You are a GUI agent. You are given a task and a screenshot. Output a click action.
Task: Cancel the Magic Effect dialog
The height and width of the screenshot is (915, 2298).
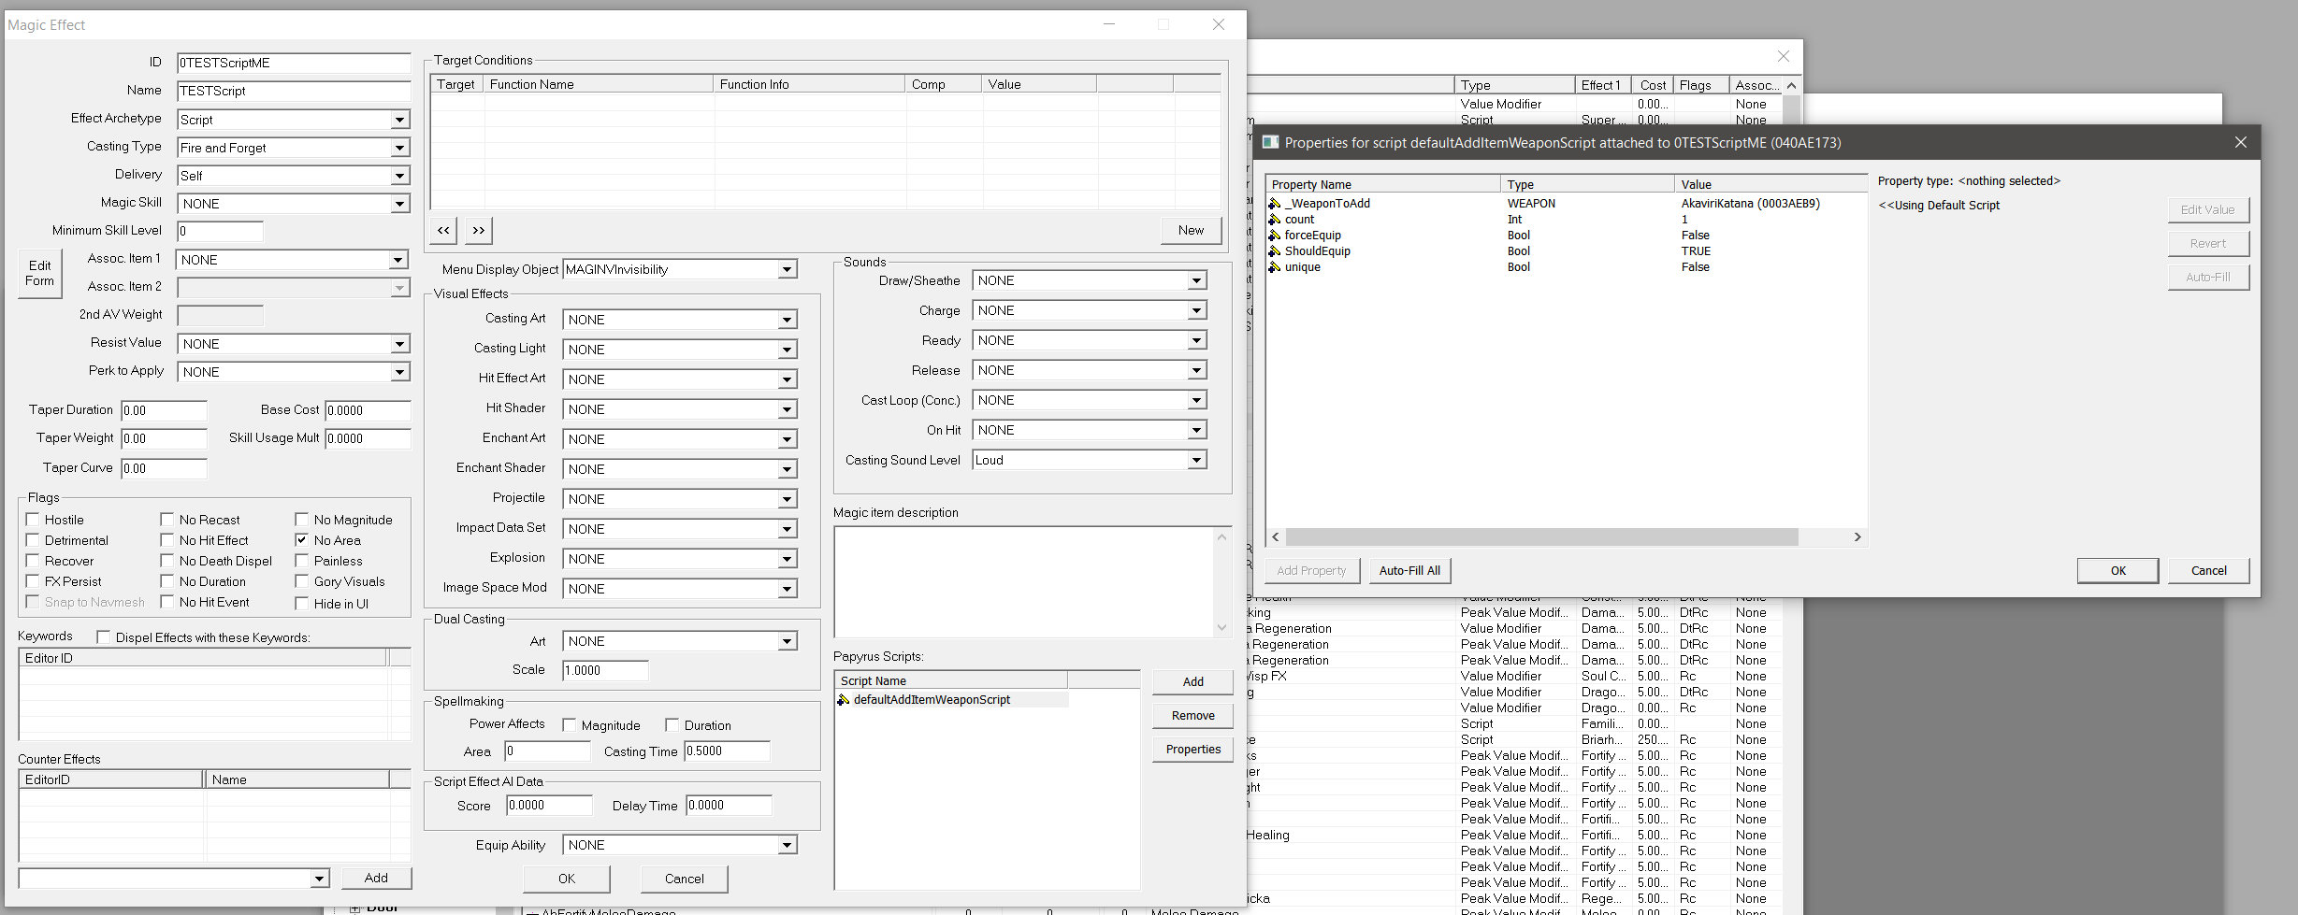684,879
